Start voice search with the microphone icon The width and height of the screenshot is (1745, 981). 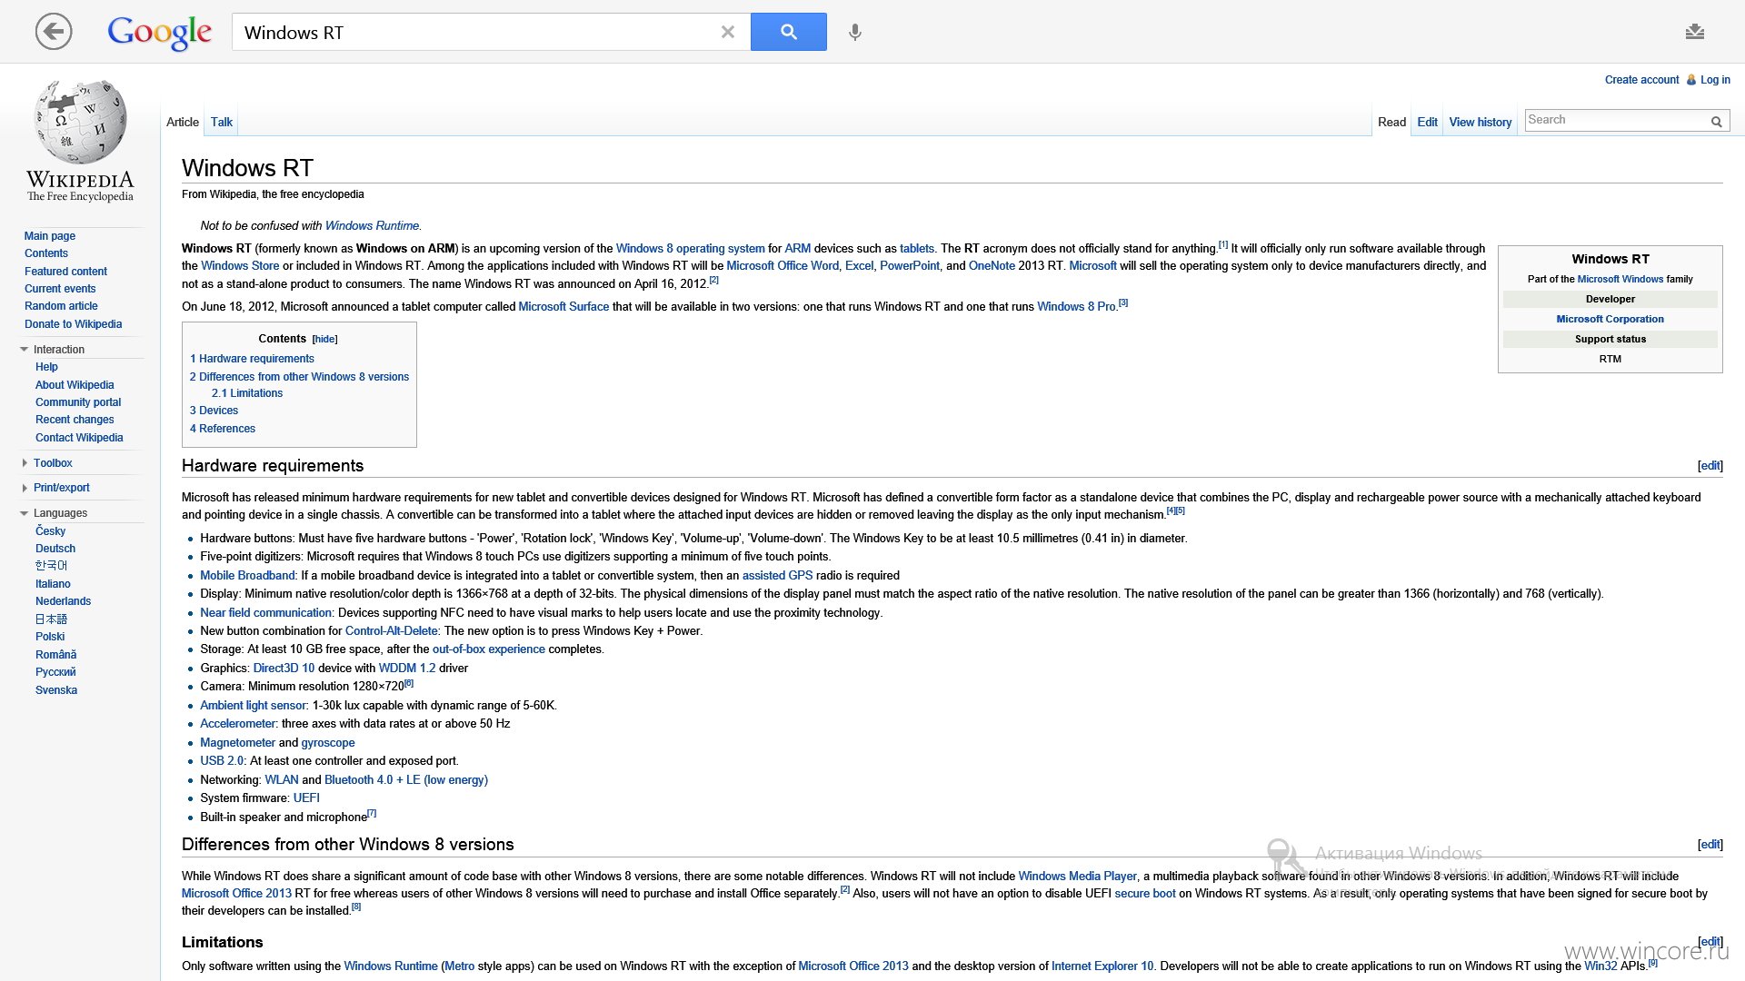pyautogui.click(x=854, y=33)
